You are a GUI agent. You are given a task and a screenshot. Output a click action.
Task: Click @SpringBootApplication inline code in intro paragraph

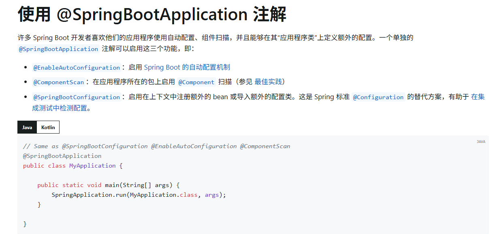[59, 49]
